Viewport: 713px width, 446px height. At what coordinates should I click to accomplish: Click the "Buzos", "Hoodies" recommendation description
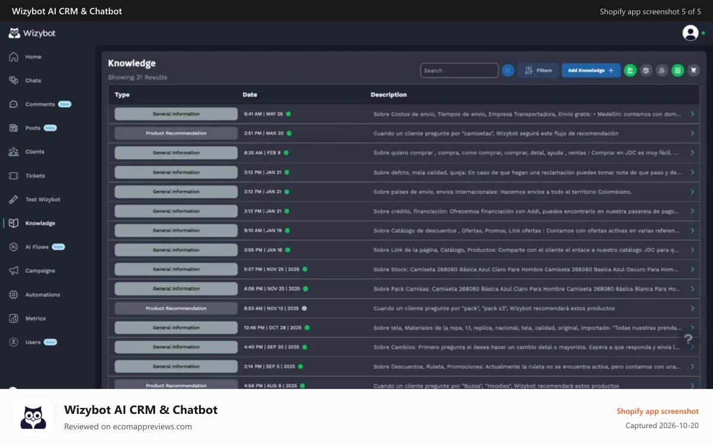pyautogui.click(x=496, y=386)
